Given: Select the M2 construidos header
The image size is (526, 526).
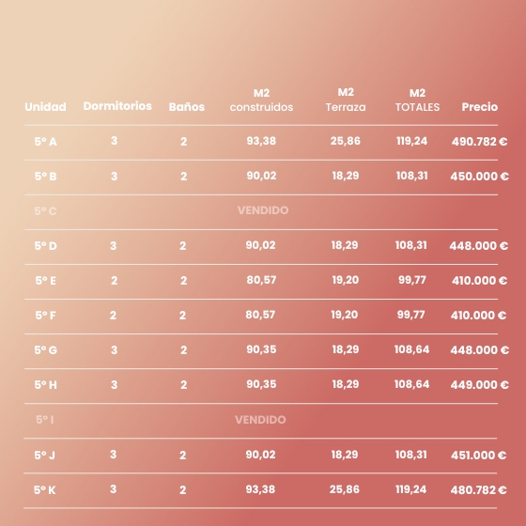Looking at the screenshot, I should 261,100.
